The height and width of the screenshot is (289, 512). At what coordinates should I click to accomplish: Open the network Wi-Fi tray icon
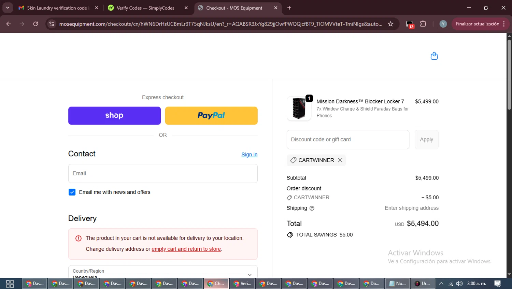pos(451,284)
